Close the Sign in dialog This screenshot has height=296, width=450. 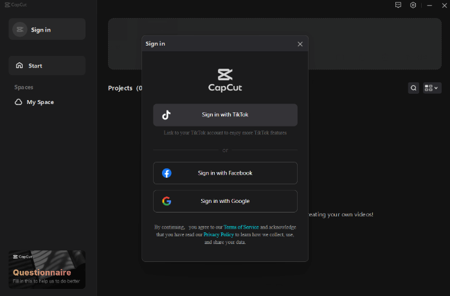click(300, 44)
